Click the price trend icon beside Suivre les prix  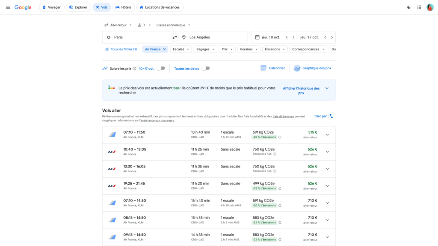105,68
